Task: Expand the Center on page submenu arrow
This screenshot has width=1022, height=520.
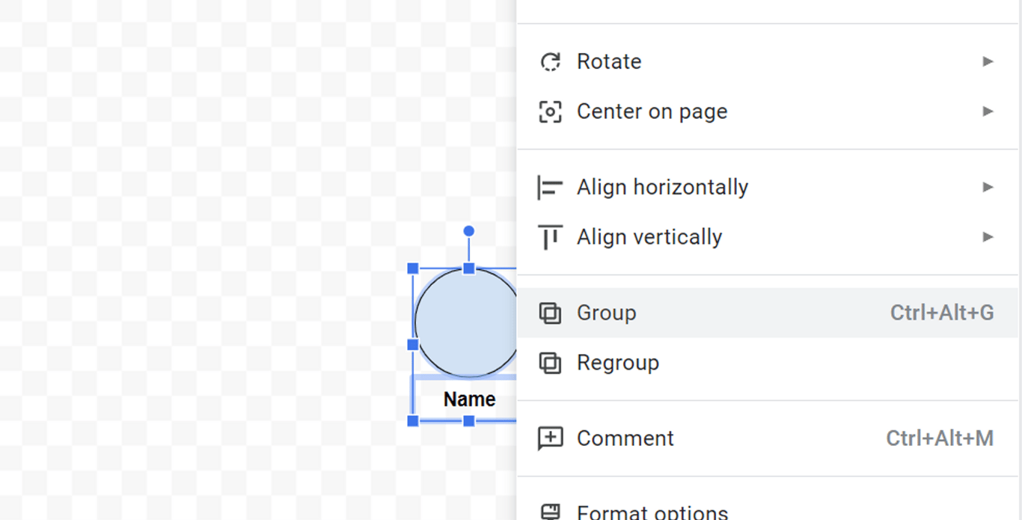Action: [x=988, y=111]
